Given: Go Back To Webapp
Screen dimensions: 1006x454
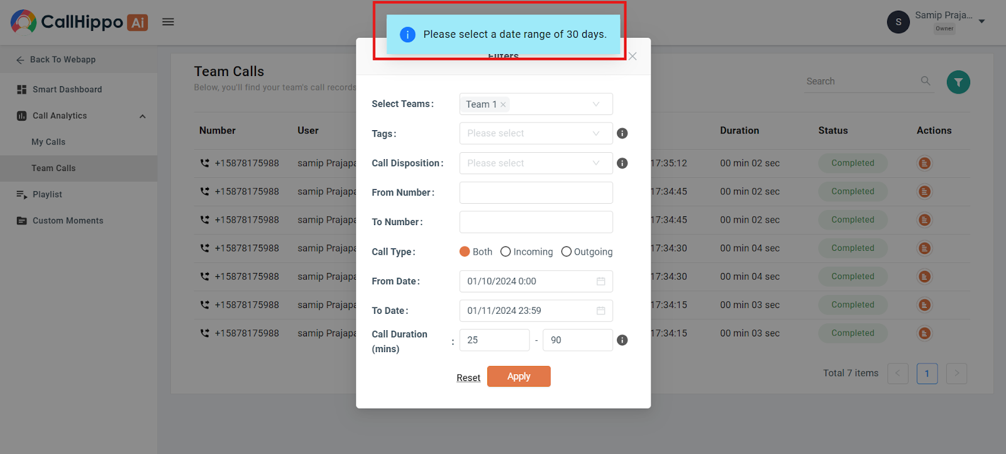Looking at the screenshot, I should tap(63, 60).
